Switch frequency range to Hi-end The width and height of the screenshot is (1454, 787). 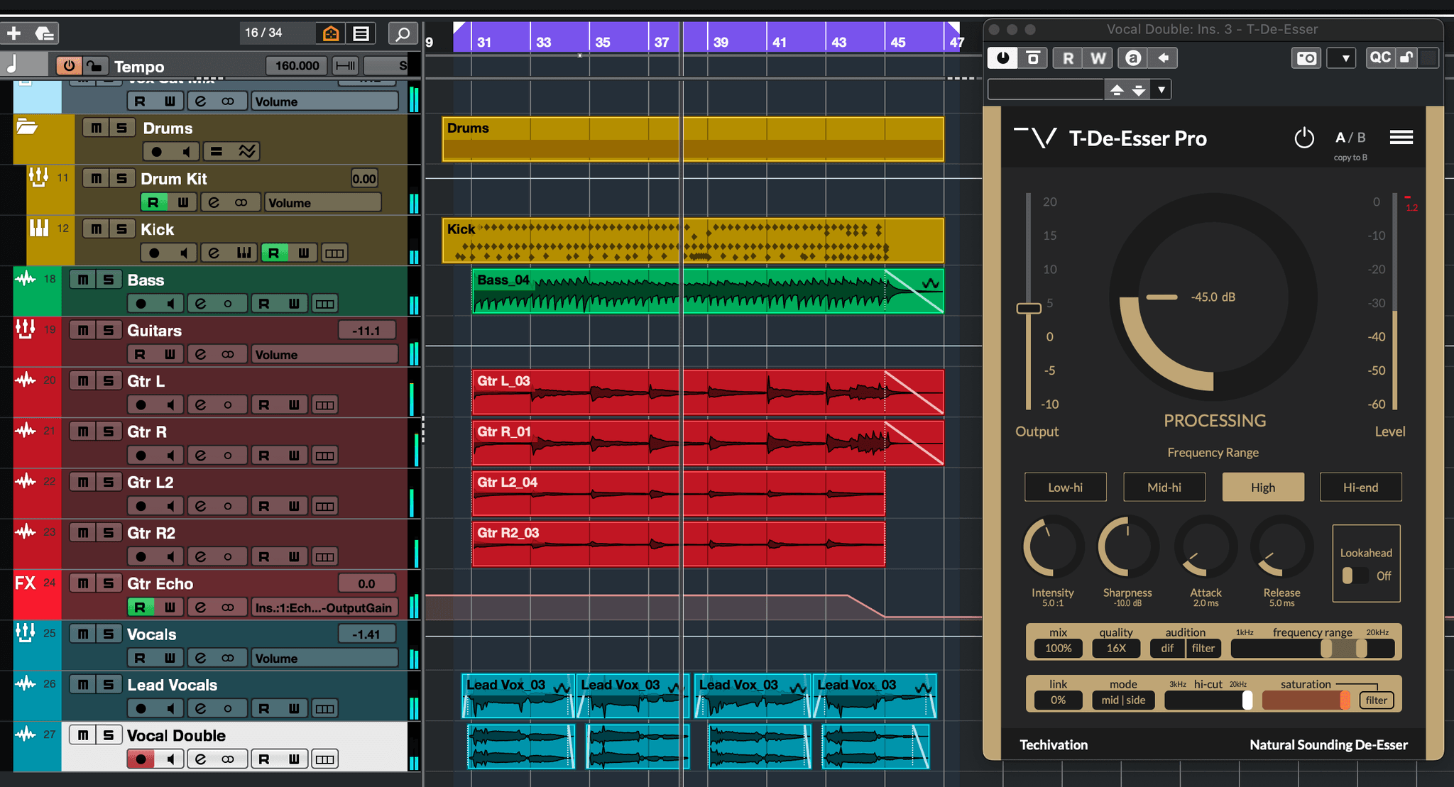coord(1360,487)
